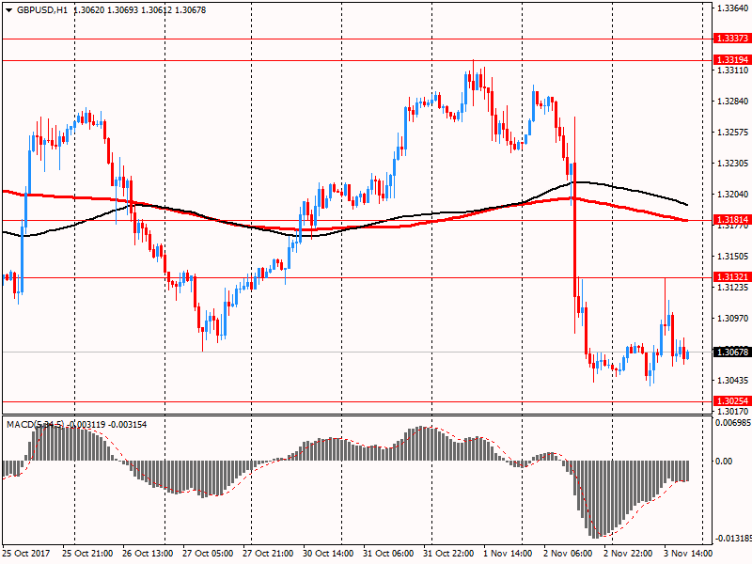Viewport: 752px width, 564px height.
Task: Click the MACD scale value 0.006985
Action: click(x=733, y=422)
